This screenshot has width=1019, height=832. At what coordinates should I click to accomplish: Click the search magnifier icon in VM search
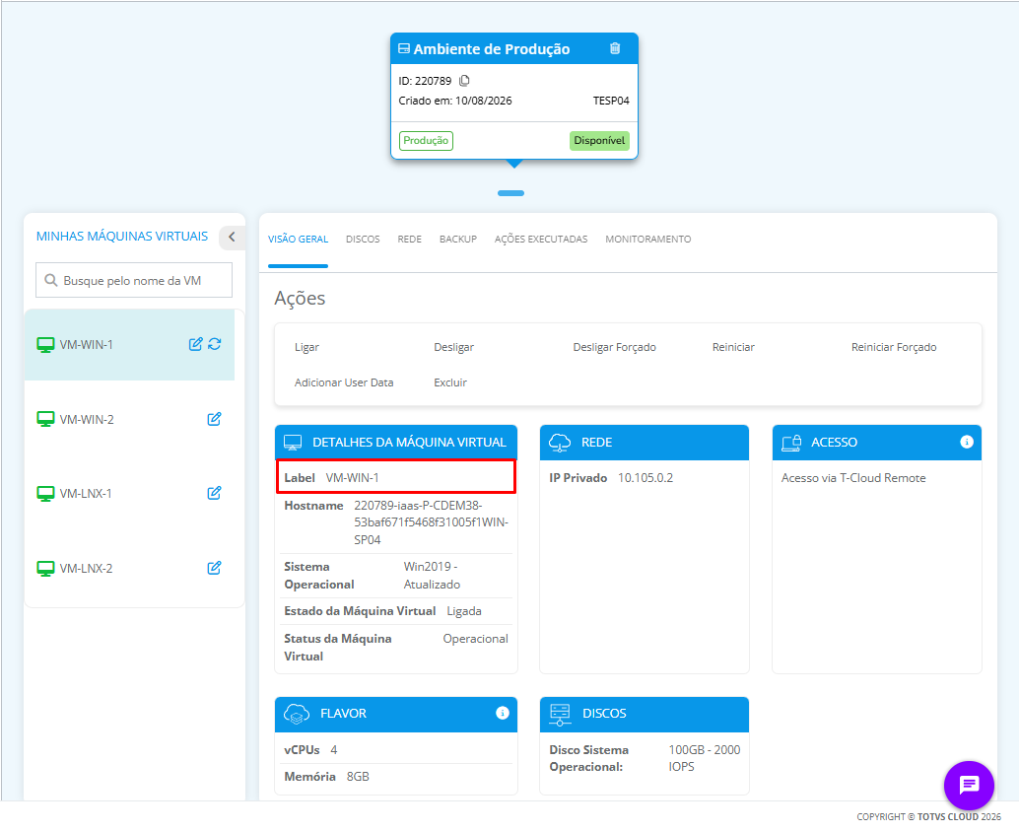coord(50,280)
